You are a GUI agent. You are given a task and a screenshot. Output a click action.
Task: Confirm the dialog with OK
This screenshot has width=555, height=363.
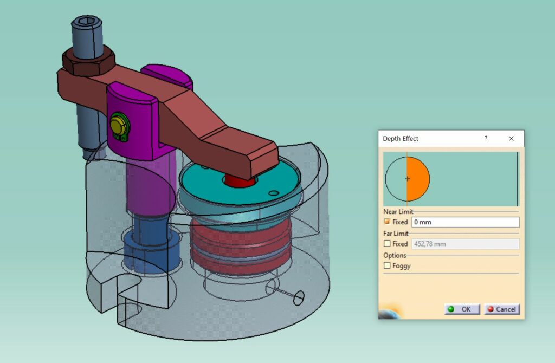click(x=462, y=309)
